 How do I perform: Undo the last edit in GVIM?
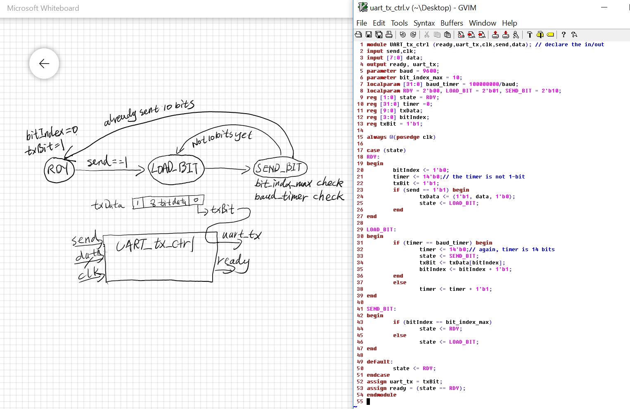click(x=403, y=35)
